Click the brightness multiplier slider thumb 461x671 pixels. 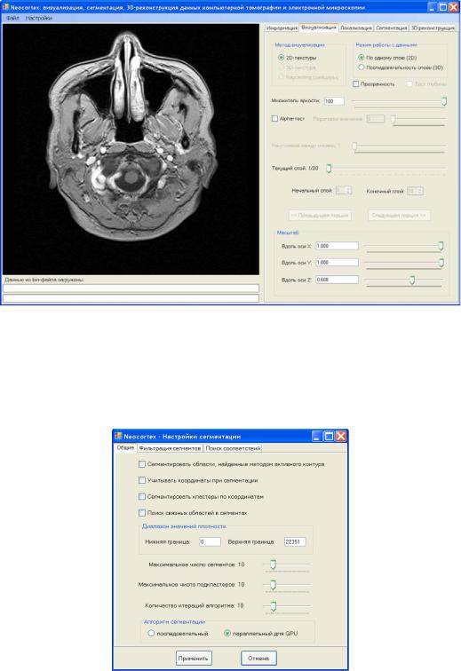click(444, 101)
